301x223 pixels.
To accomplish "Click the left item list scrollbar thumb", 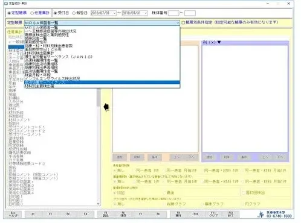I will click(99, 98).
